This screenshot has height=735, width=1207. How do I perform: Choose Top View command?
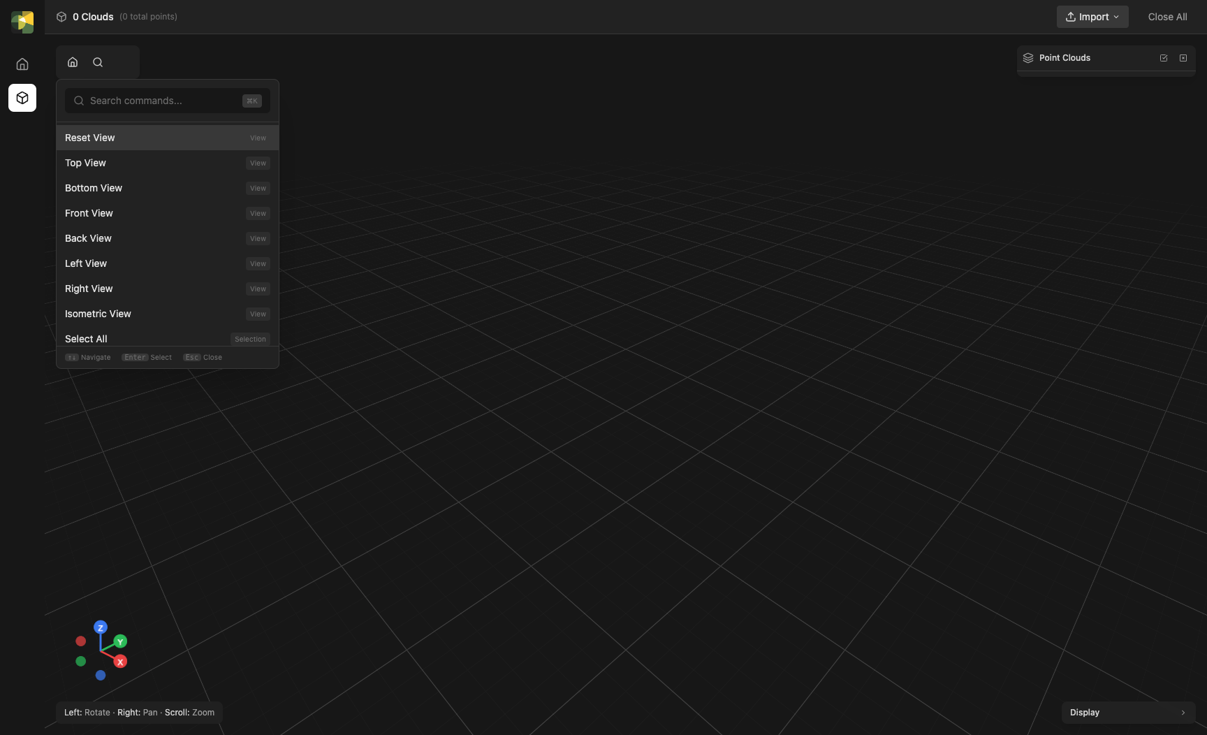(168, 163)
